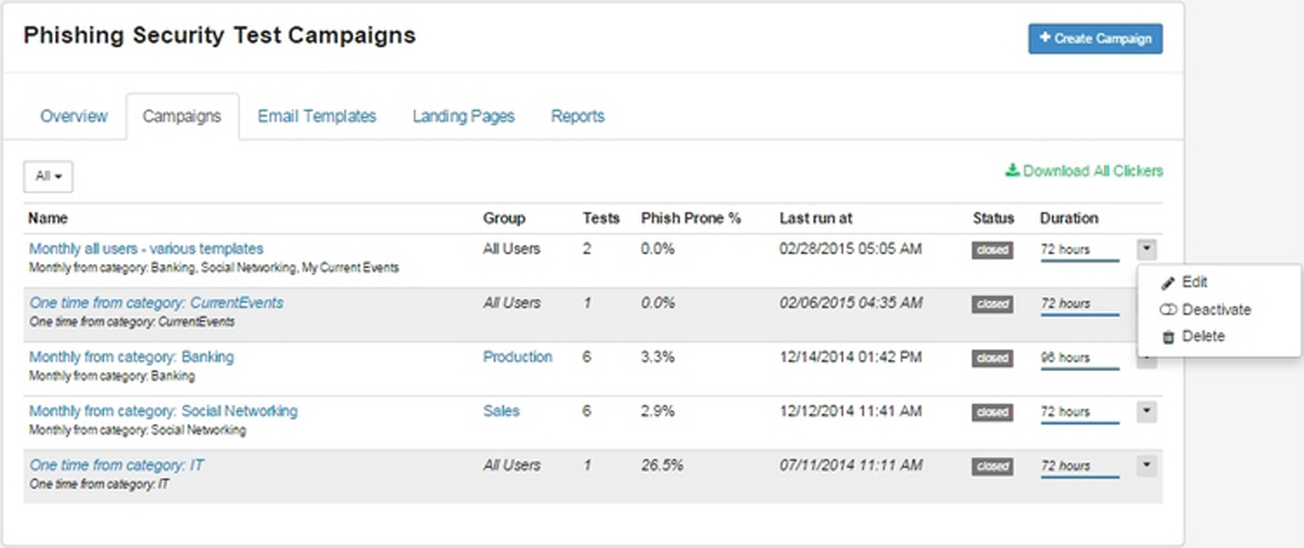Click the trash icon beside Delete
The width and height of the screenshot is (1304, 548).
click(x=1168, y=337)
